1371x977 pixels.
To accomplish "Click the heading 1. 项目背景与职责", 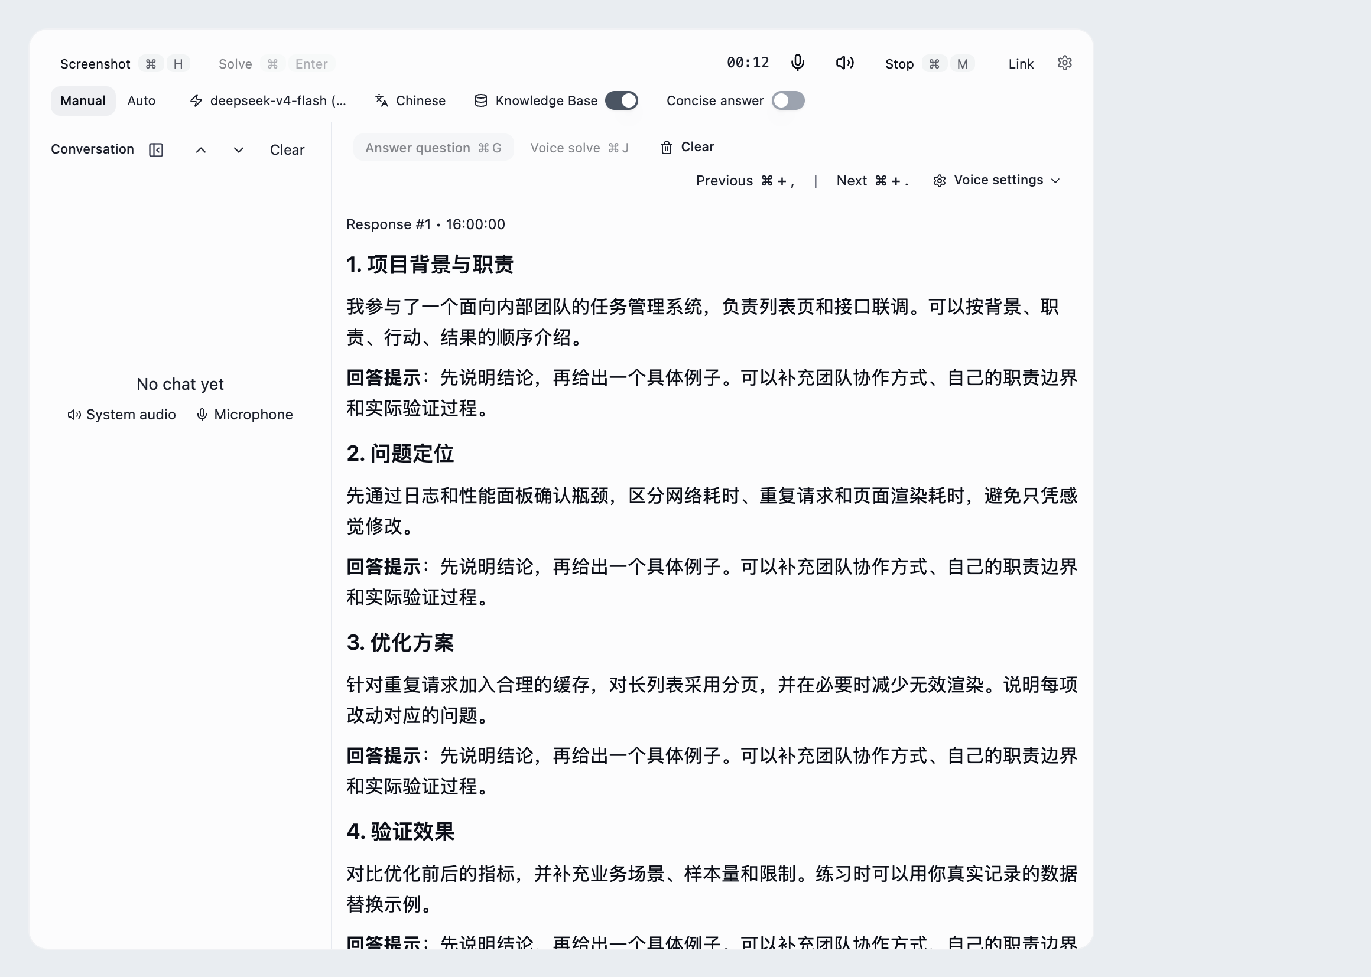I will (x=430, y=265).
